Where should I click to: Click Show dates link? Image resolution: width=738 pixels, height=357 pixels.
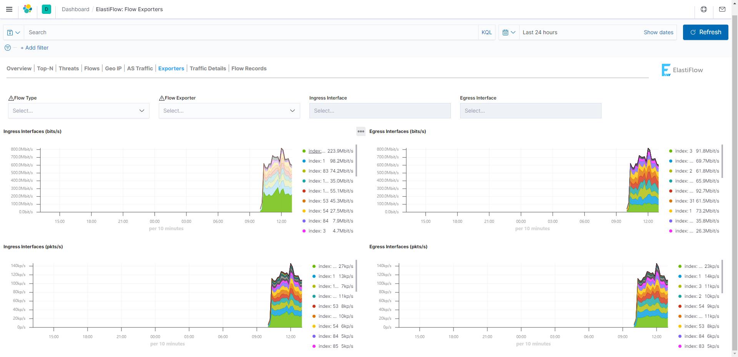click(x=658, y=32)
